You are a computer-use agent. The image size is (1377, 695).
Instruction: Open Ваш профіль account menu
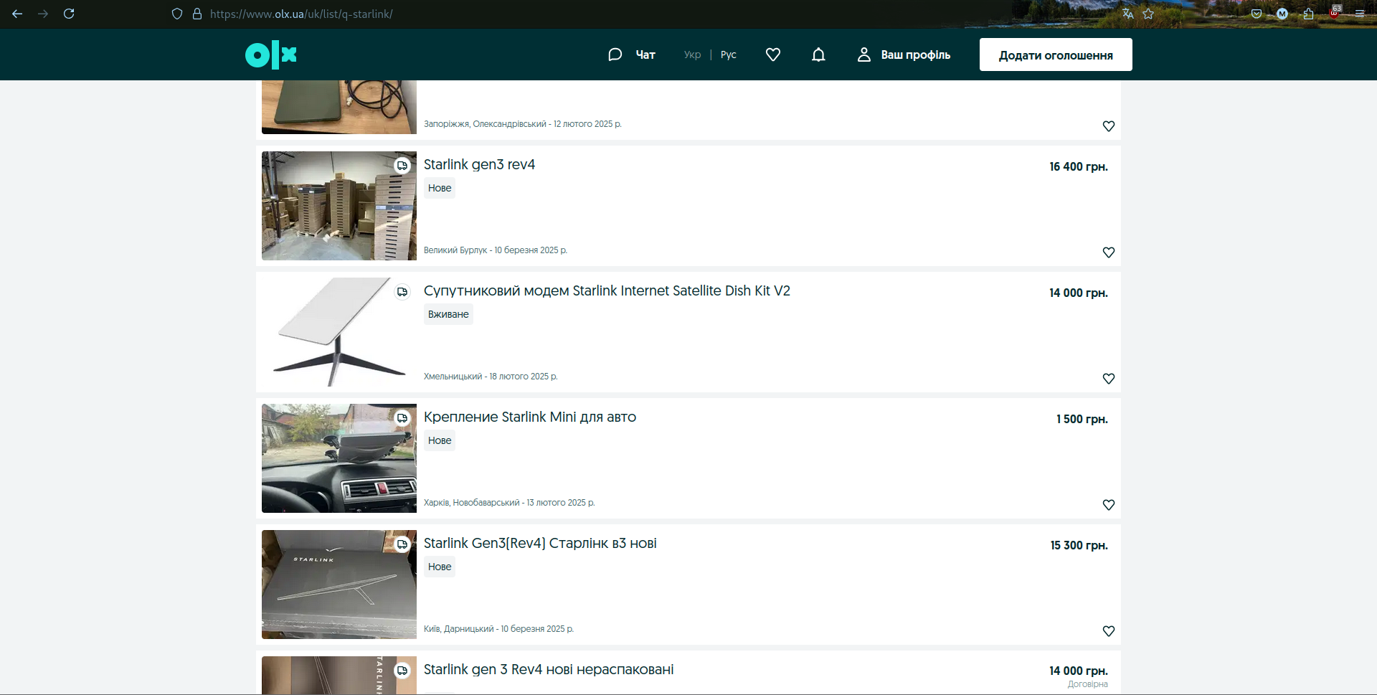tap(904, 55)
